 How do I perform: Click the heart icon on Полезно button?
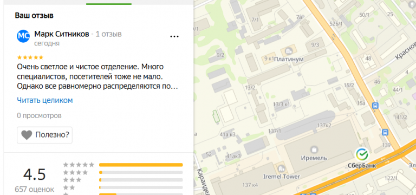coord(27,135)
